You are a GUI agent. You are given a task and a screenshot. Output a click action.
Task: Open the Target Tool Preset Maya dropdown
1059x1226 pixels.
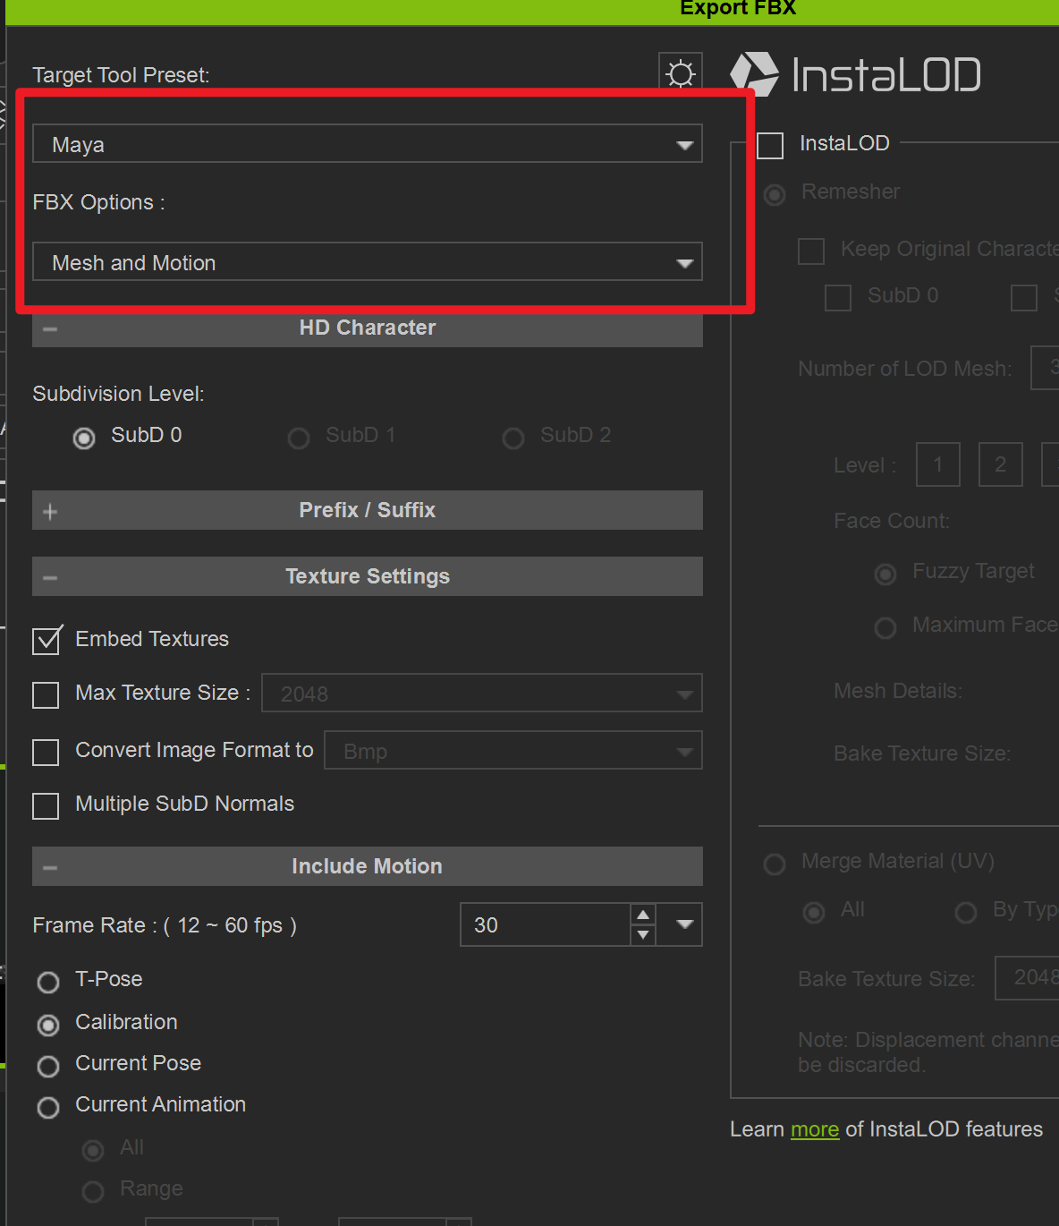[367, 144]
